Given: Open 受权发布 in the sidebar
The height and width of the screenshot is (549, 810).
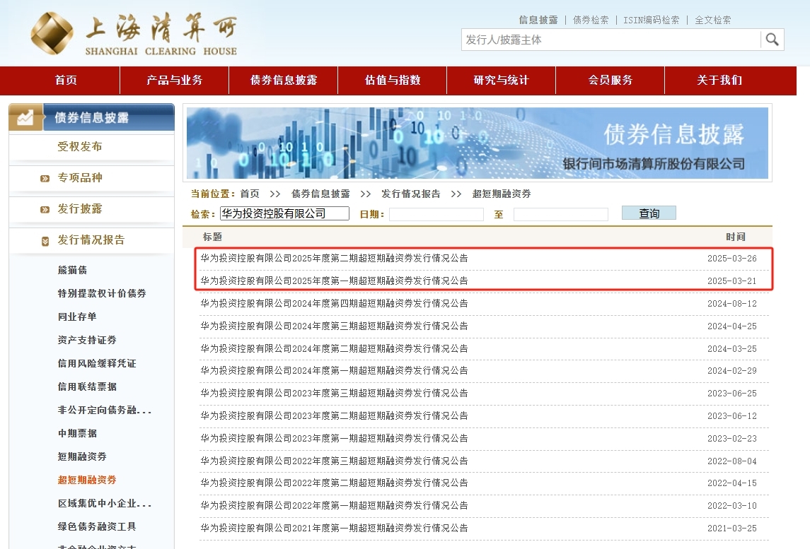Looking at the screenshot, I should (x=79, y=146).
